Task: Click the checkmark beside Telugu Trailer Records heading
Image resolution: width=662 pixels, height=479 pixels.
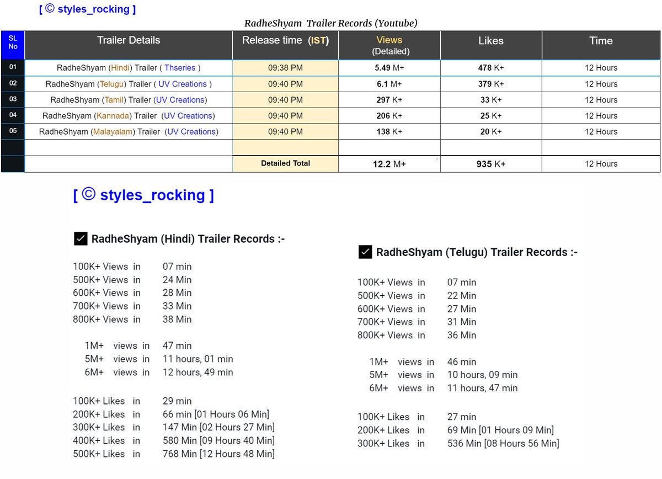Action: pyautogui.click(x=365, y=252)
